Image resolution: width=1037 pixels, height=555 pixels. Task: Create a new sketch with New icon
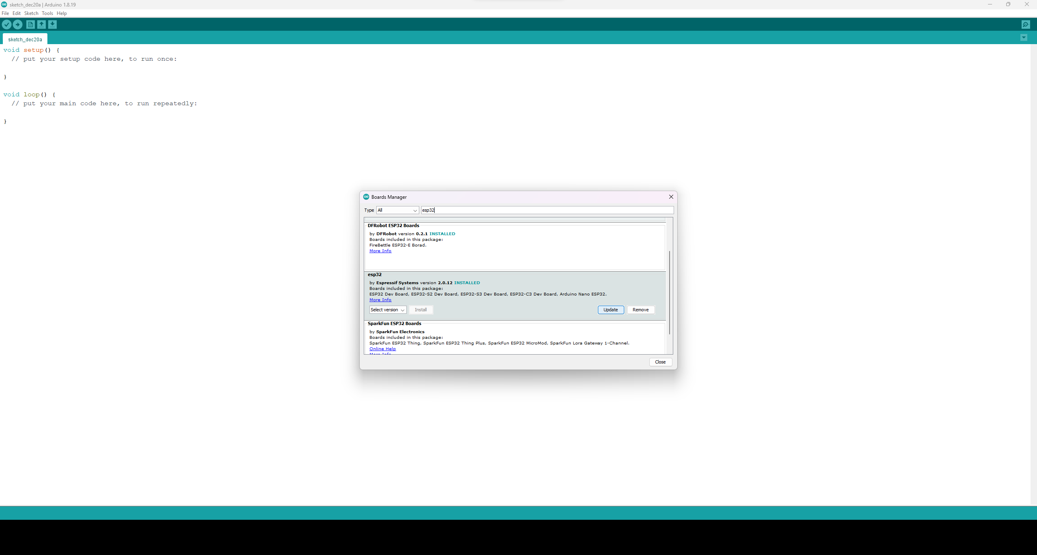(x=30, y=25)
